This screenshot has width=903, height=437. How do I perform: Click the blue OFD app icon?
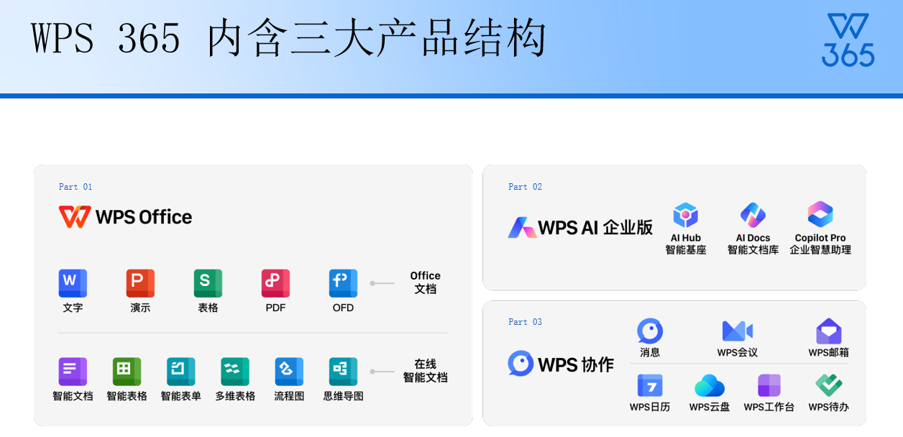pos(343,283)
